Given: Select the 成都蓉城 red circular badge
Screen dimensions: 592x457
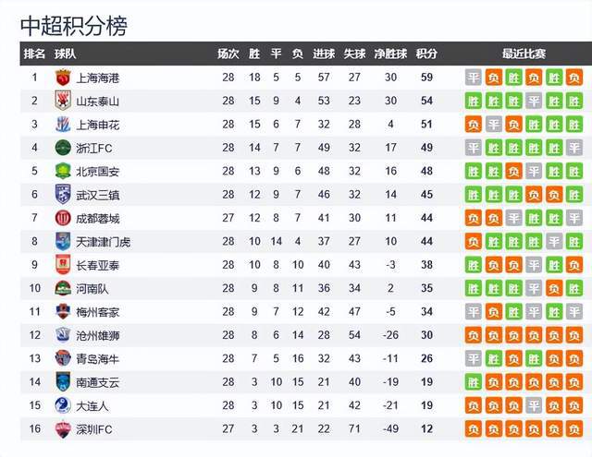Looking at the screenshot, I should [x=63, y=218].
